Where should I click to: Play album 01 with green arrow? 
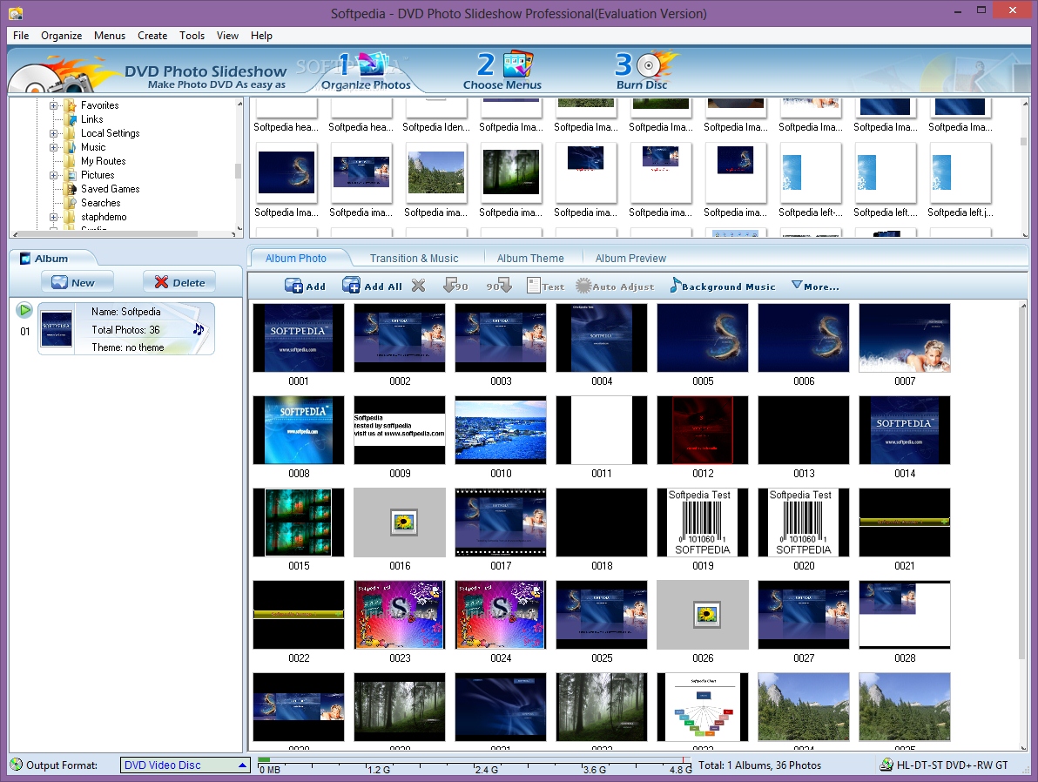[x=24, y=310]
